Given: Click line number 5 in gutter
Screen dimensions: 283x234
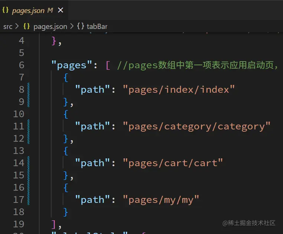Looking at the screenshot, I should (x=22, y=53).
